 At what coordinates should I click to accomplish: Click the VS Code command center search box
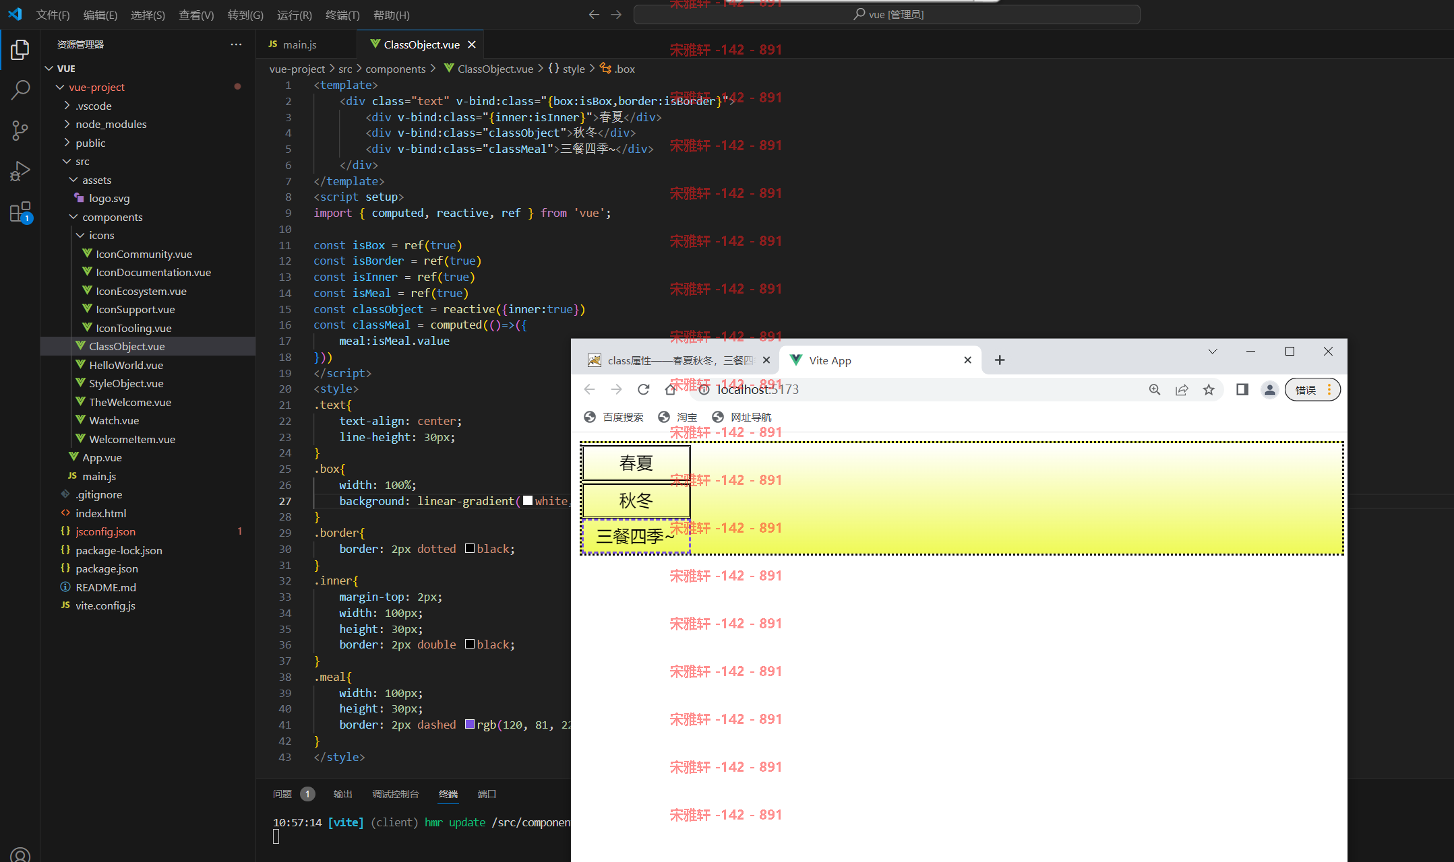coord(887,14)
